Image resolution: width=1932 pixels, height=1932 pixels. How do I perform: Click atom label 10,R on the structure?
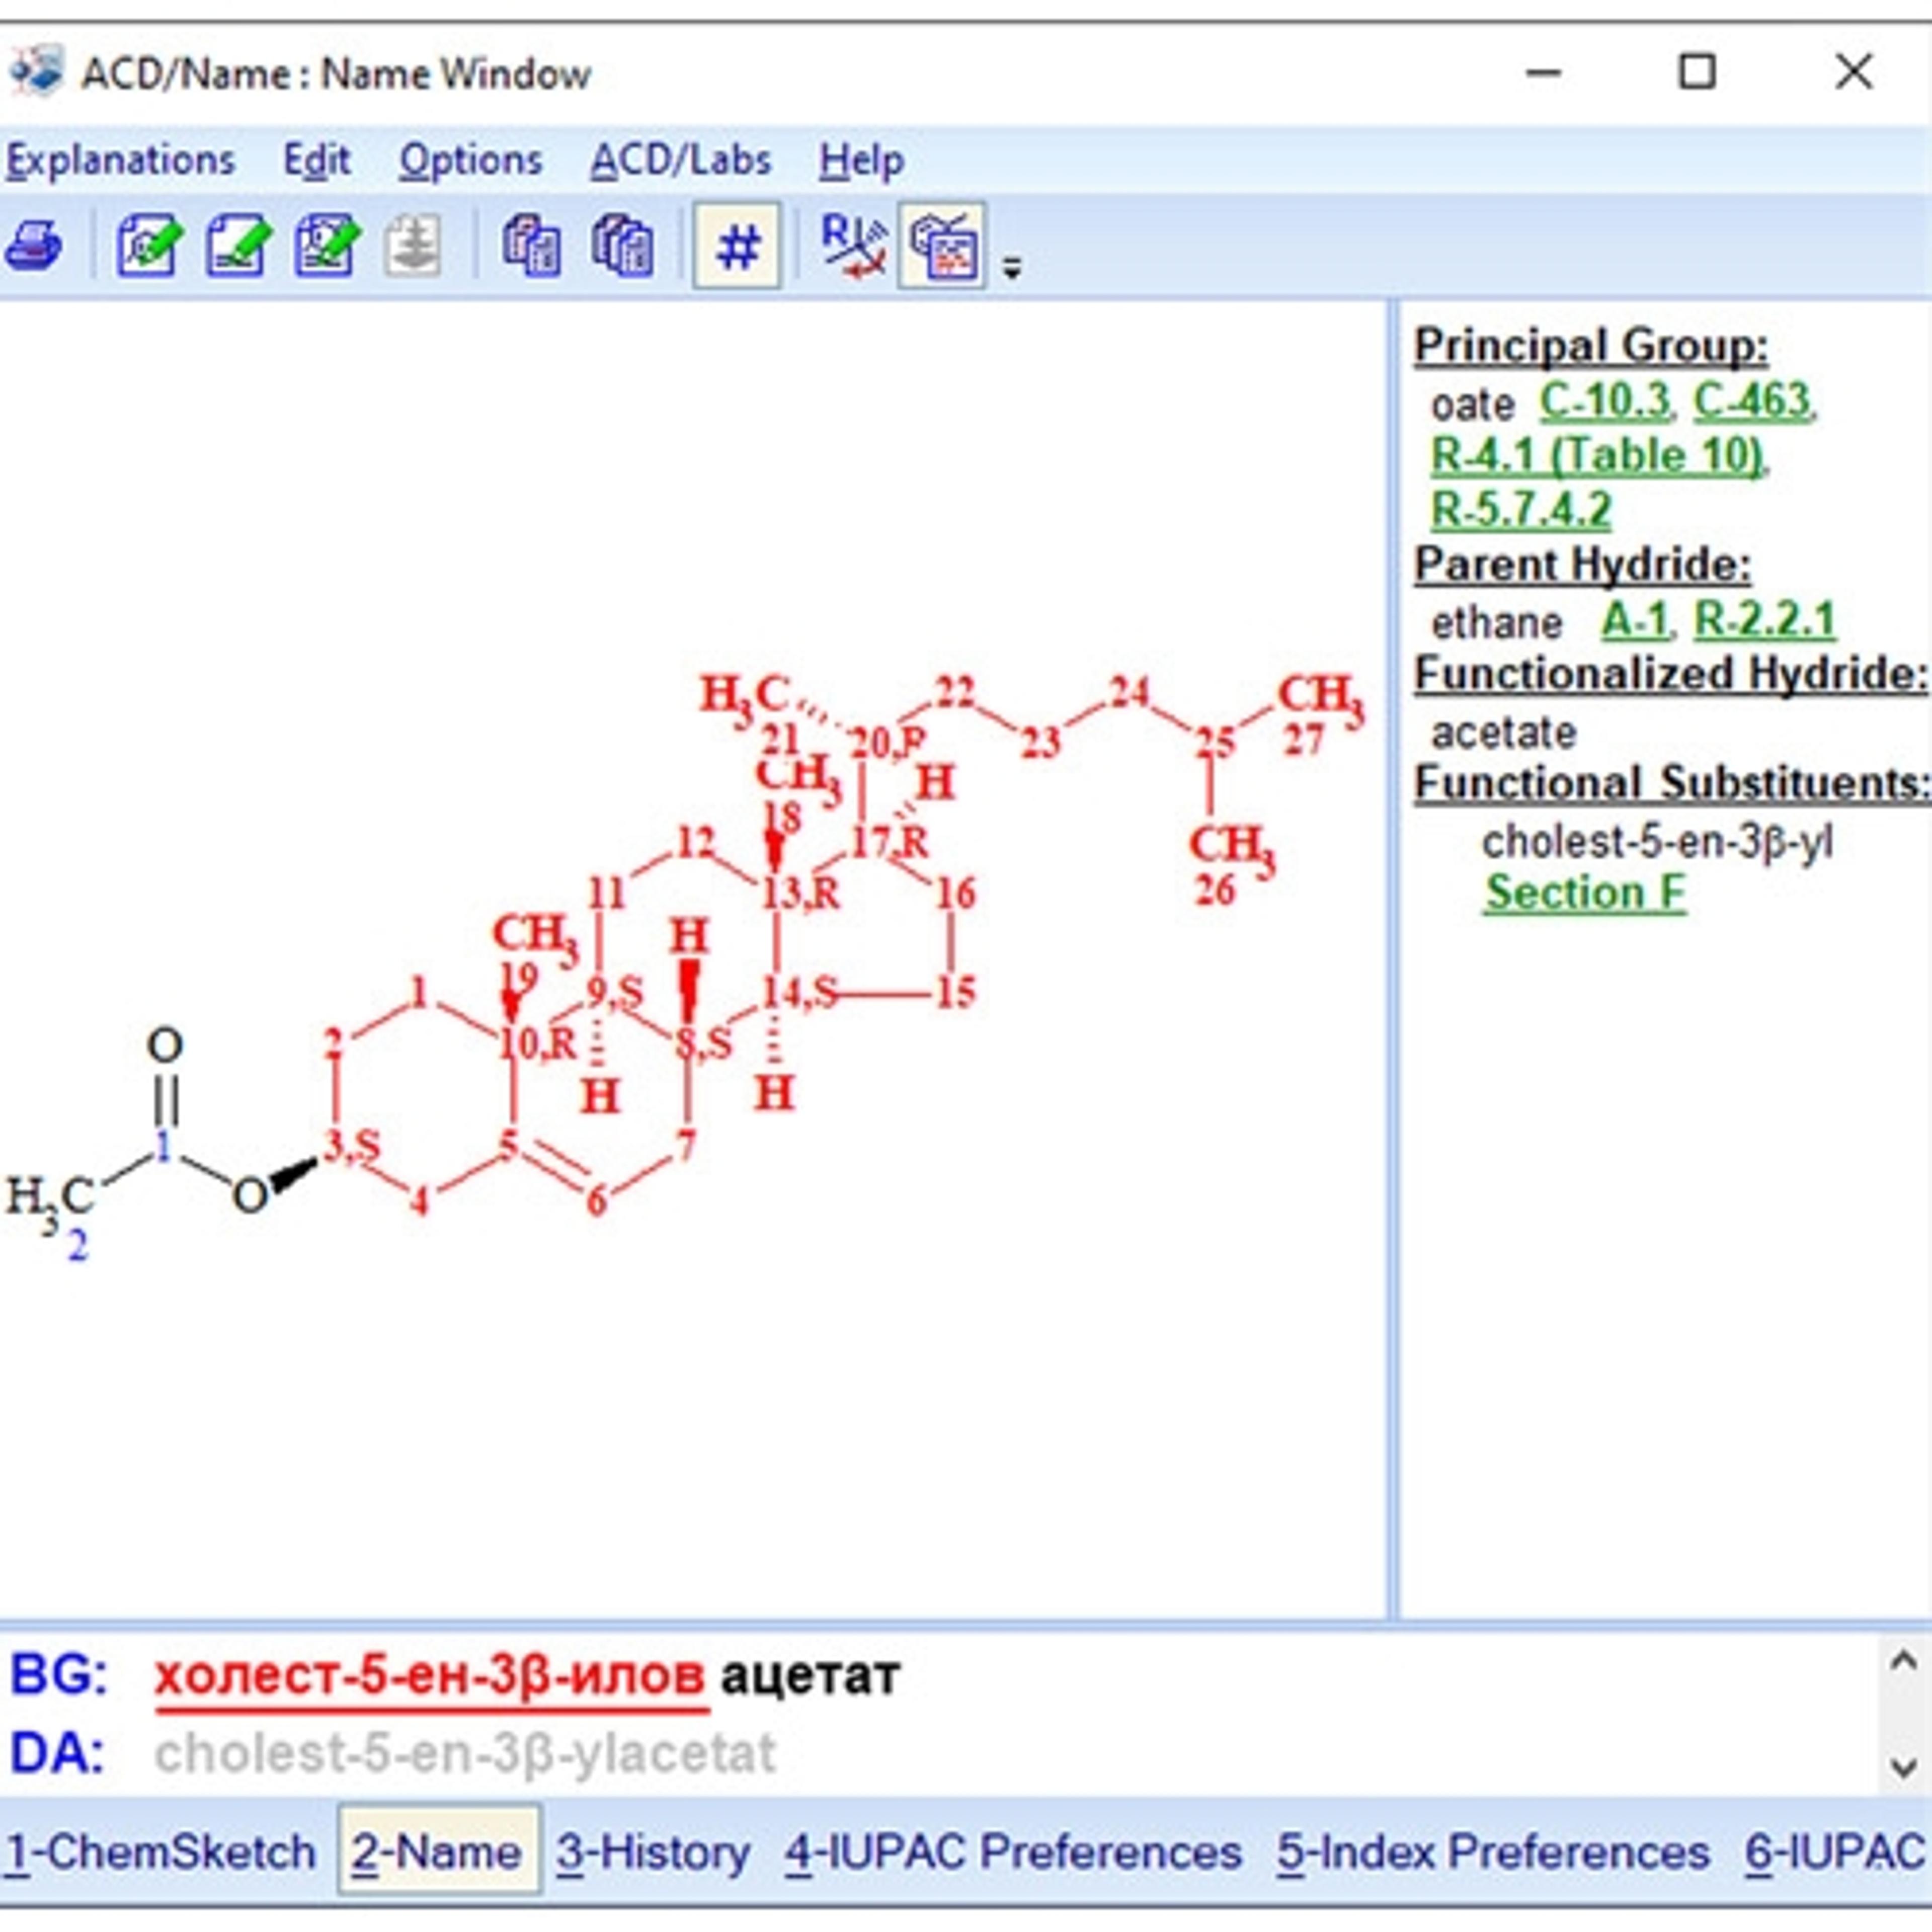537,1044
